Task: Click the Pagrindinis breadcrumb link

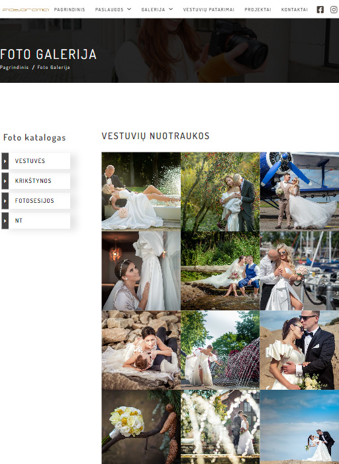Action: (x=14, y=67)
